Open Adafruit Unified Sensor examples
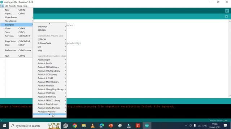Screen dimensions: 231x129 [x=50, y=108]
